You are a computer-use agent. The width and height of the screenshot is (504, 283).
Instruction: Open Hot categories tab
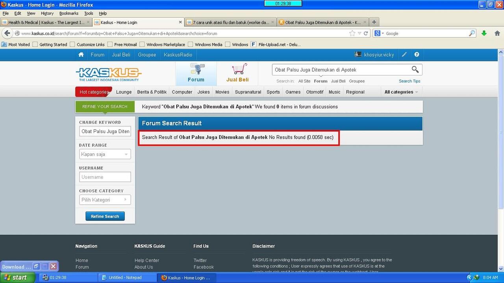click(x=94, y=92)
